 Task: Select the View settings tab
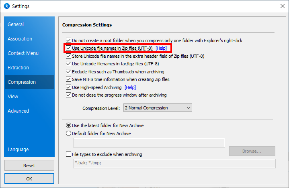[x=13, y=97]
